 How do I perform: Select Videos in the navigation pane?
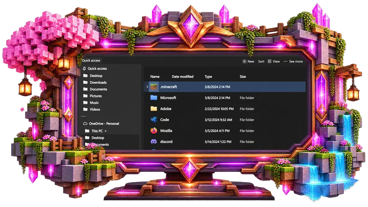[95, 109]
